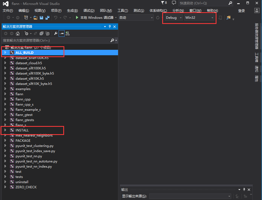This screenshot has width=262, height=200.
Task: Open the 通知 side tab
Action: click(257, 69)
